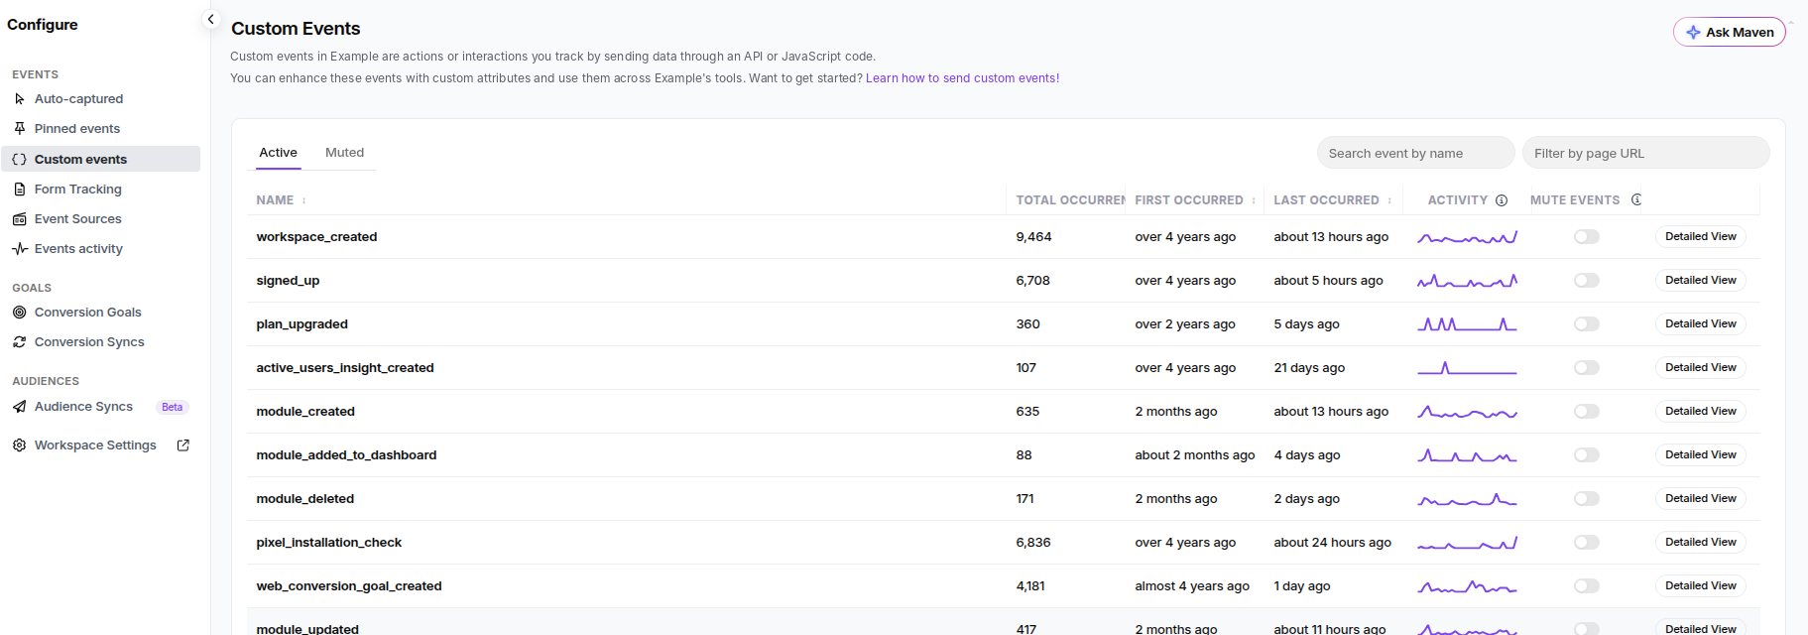
Task: Click the Activity column info icon
Action: click(1502, 200)
